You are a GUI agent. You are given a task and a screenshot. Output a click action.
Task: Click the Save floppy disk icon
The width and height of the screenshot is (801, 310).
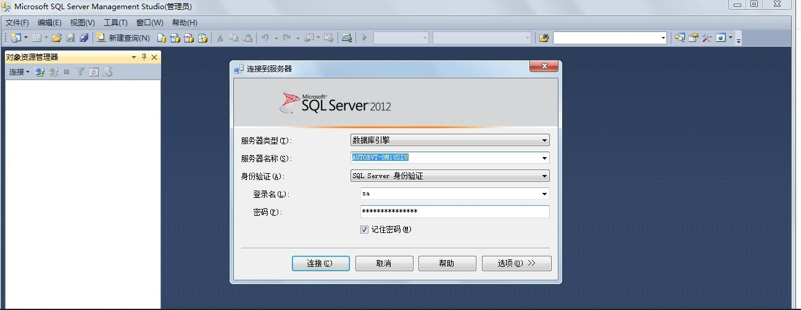(70, 38)
